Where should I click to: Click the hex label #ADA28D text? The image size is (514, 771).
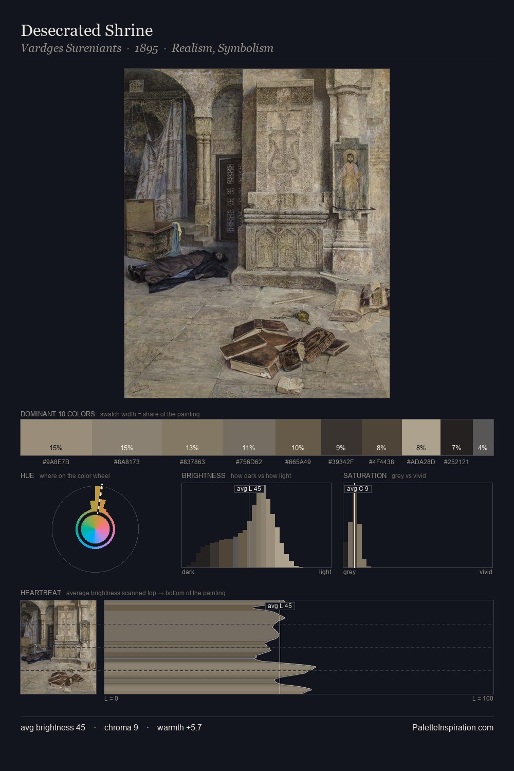(x=421, y=462)
